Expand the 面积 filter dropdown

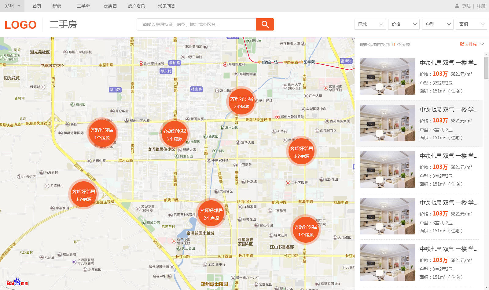471,24
